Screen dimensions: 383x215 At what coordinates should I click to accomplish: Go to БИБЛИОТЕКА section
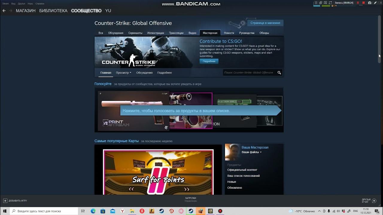click(x=53, y=10)
